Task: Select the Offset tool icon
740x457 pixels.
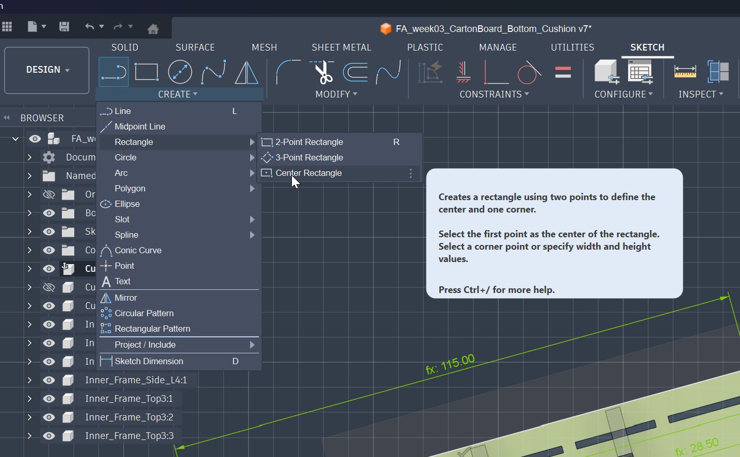Action: coord(355,72)
